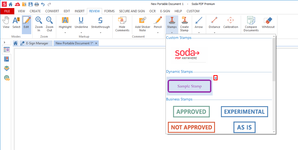The height and width of the screenshot is (150, 298).
Task: Insert the EXPERIMENTAL business stamp
Action: pyautogui.click(x=244, y=111)
